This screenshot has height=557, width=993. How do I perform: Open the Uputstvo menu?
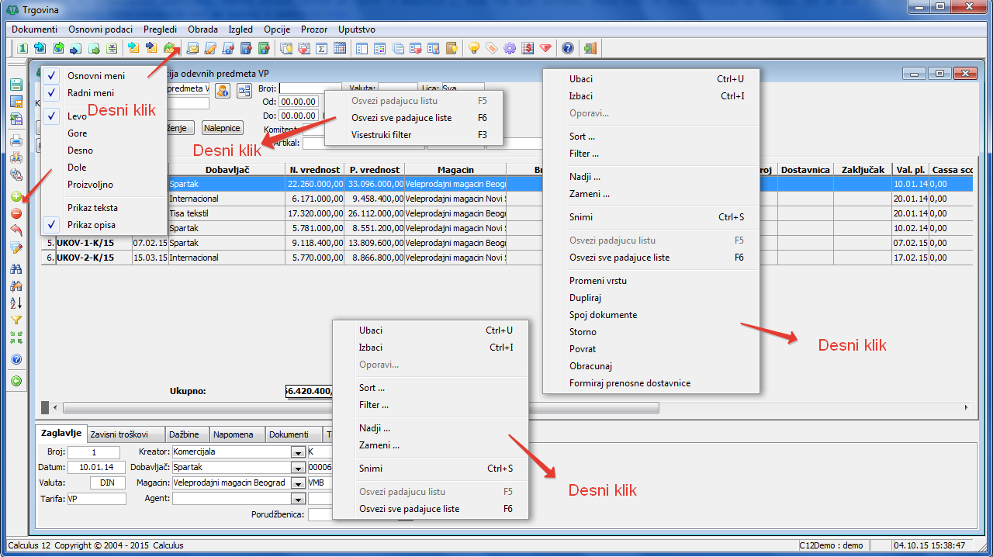point(357,29)
